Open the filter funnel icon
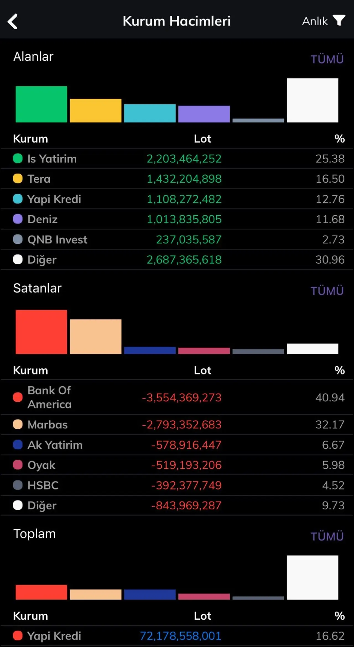The width and height of the screenshot is (354, 647). [339, 20]
